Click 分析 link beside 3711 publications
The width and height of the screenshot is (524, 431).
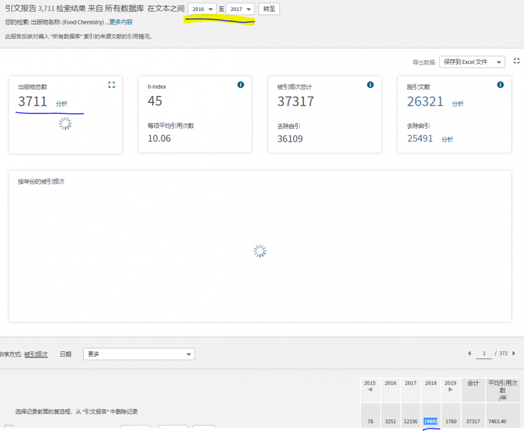point(62,104)
